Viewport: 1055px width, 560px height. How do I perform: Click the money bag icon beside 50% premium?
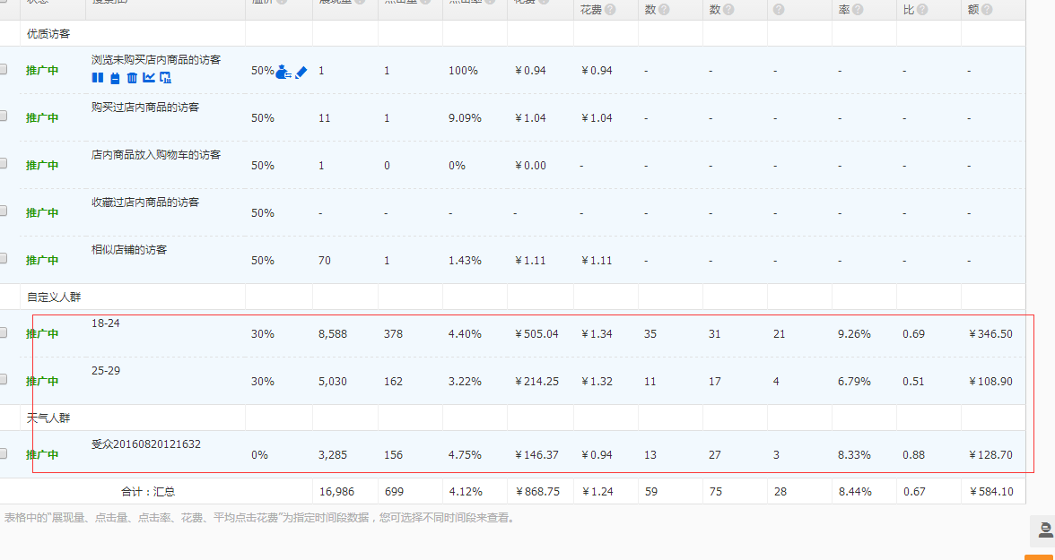point(283,71)
